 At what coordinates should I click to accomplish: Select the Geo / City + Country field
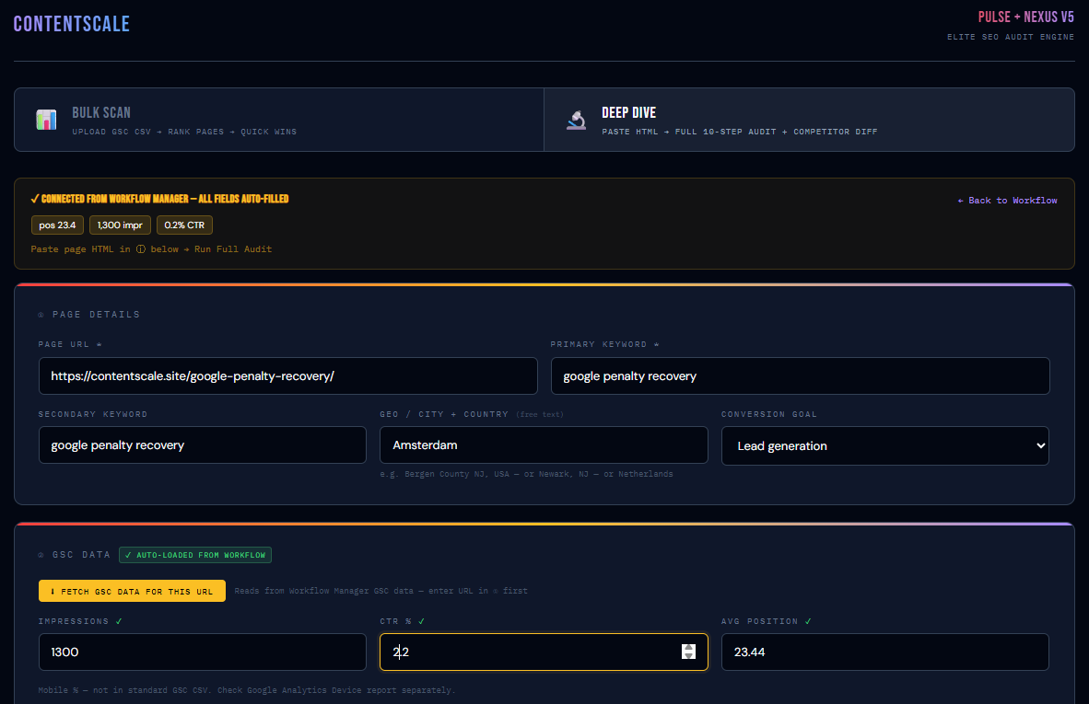544,445
